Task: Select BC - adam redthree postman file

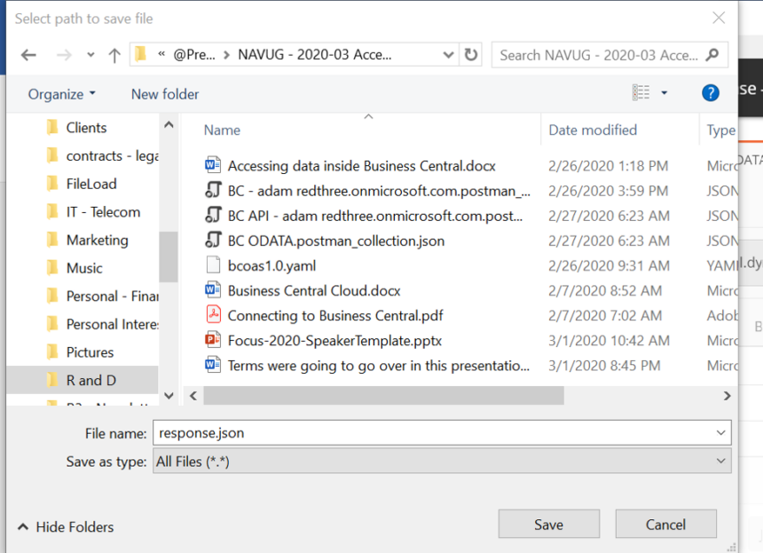Action: click(379, 191)
